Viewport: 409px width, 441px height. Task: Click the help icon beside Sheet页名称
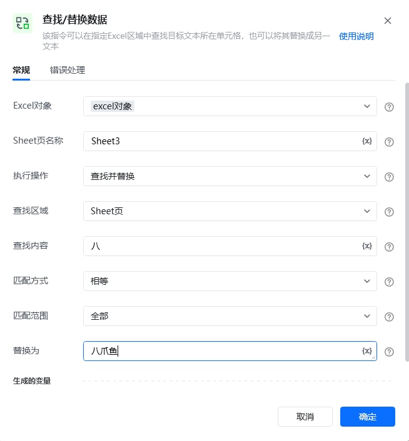pos(389,142)
